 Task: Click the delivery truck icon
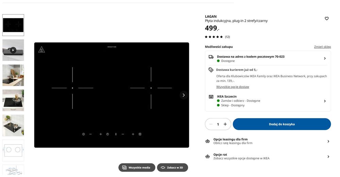211,57
